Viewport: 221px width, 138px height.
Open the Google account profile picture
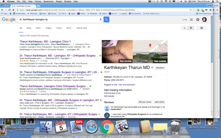click(204, 20)
